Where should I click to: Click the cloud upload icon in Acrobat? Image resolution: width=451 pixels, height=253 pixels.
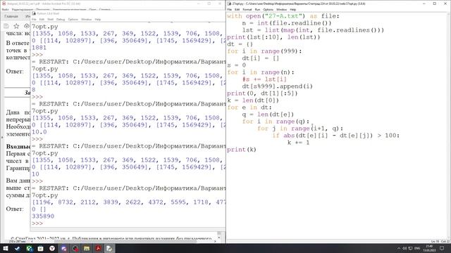pos(27,26)
